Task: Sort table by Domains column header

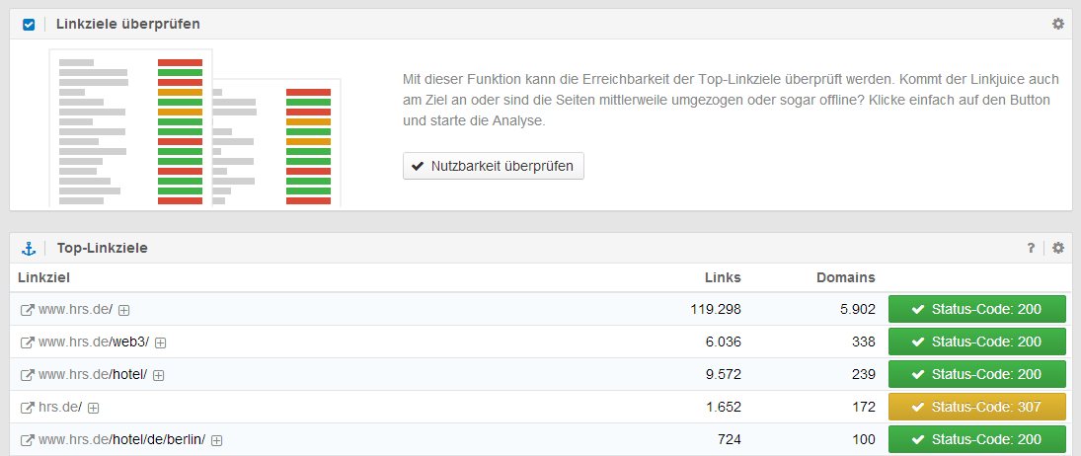Action: coord(845,277)
